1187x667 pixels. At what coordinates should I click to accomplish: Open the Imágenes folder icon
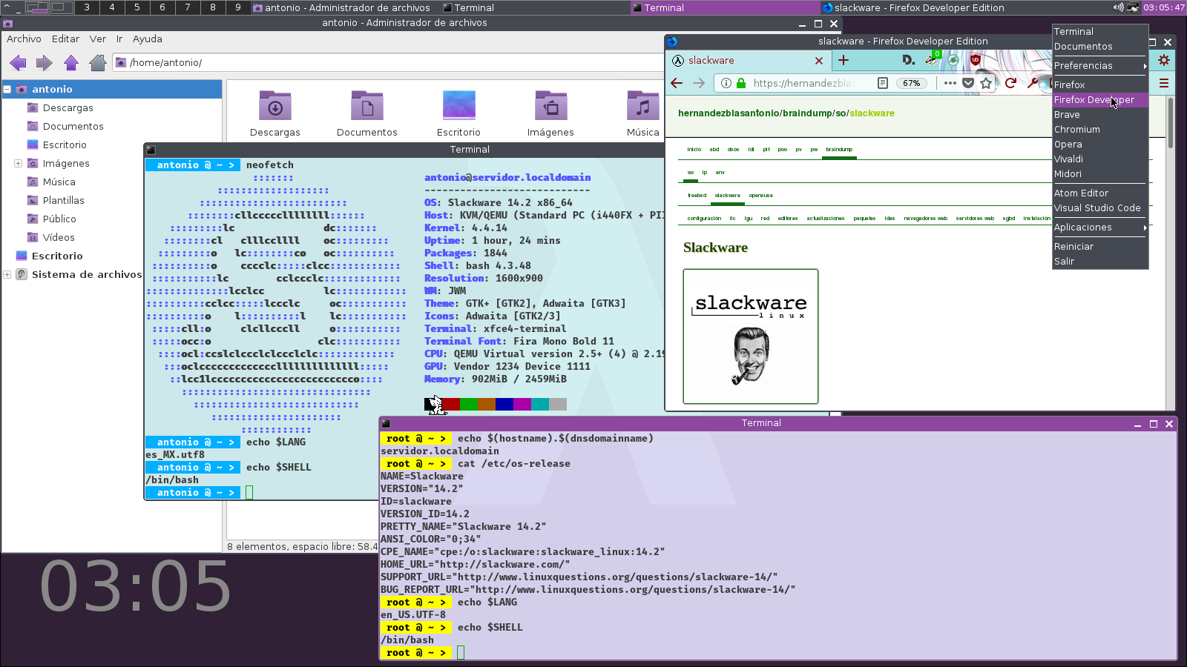[x=550, y=114]
